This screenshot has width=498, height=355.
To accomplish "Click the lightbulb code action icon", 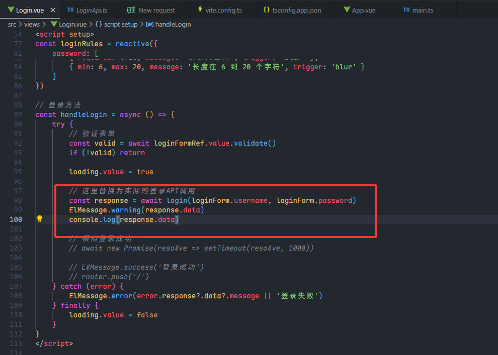I will click(x=39, y=219).
